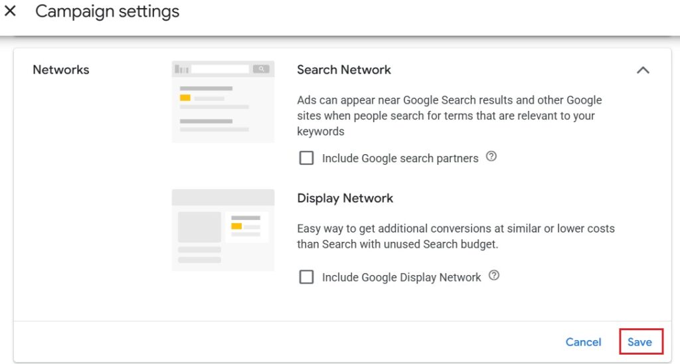Click the 'Include Google Display Network' label text
This screenshot has width=680, height=364.
401,277
